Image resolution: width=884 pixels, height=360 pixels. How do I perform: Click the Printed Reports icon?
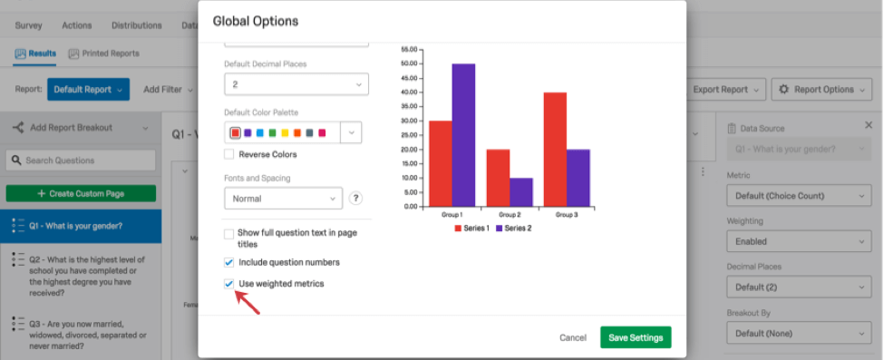click(x=73, y=54)
